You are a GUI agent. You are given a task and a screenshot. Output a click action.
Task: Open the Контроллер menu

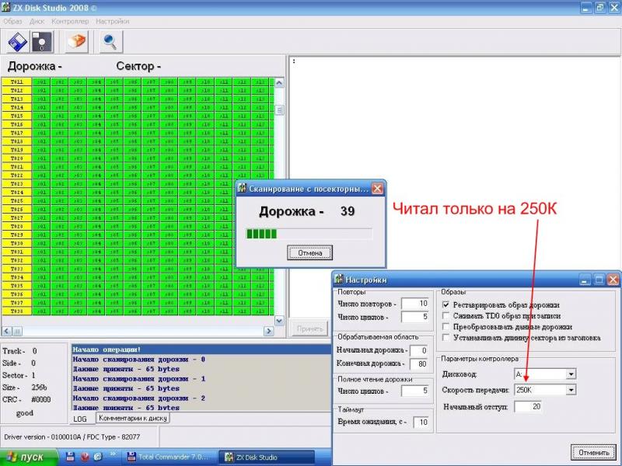[70, 21]
